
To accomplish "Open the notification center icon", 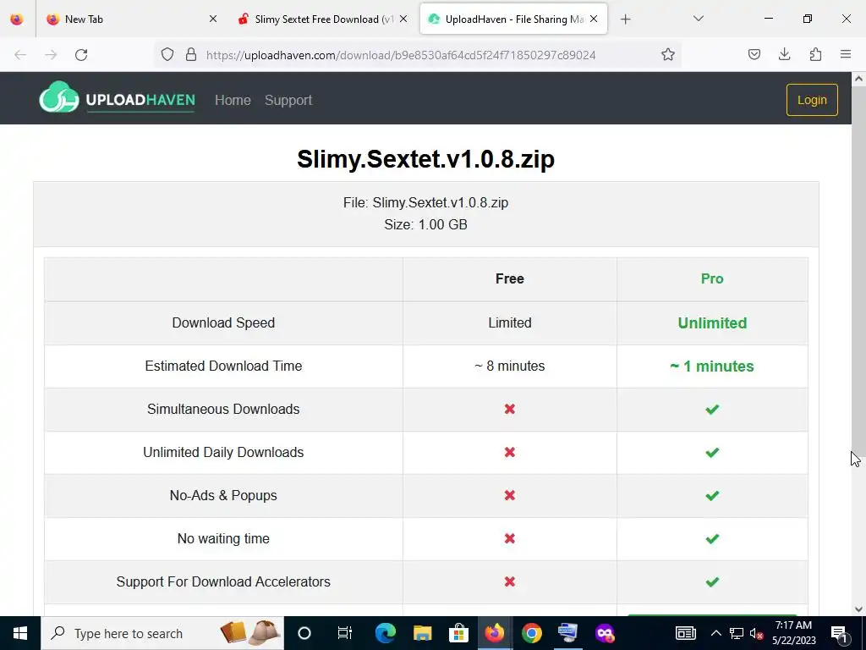I will (839, 634).
